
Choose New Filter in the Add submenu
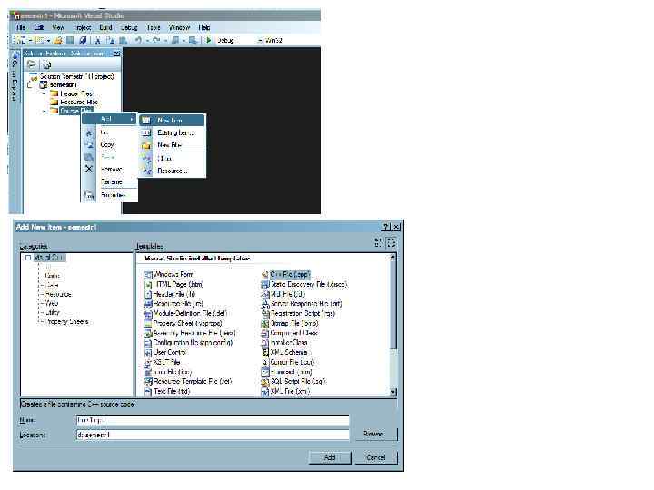click(x=172, y=145)
